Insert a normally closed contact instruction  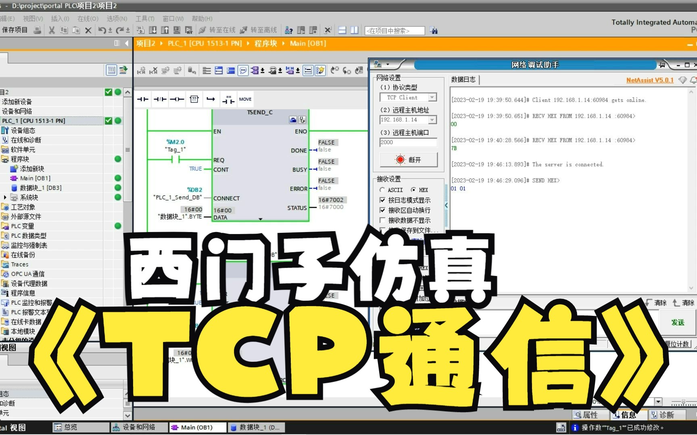tap(160, 99)
